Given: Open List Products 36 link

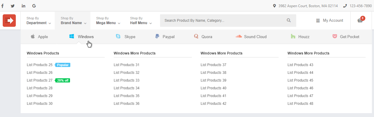Looking at the screenshot, I should (127, 104).
